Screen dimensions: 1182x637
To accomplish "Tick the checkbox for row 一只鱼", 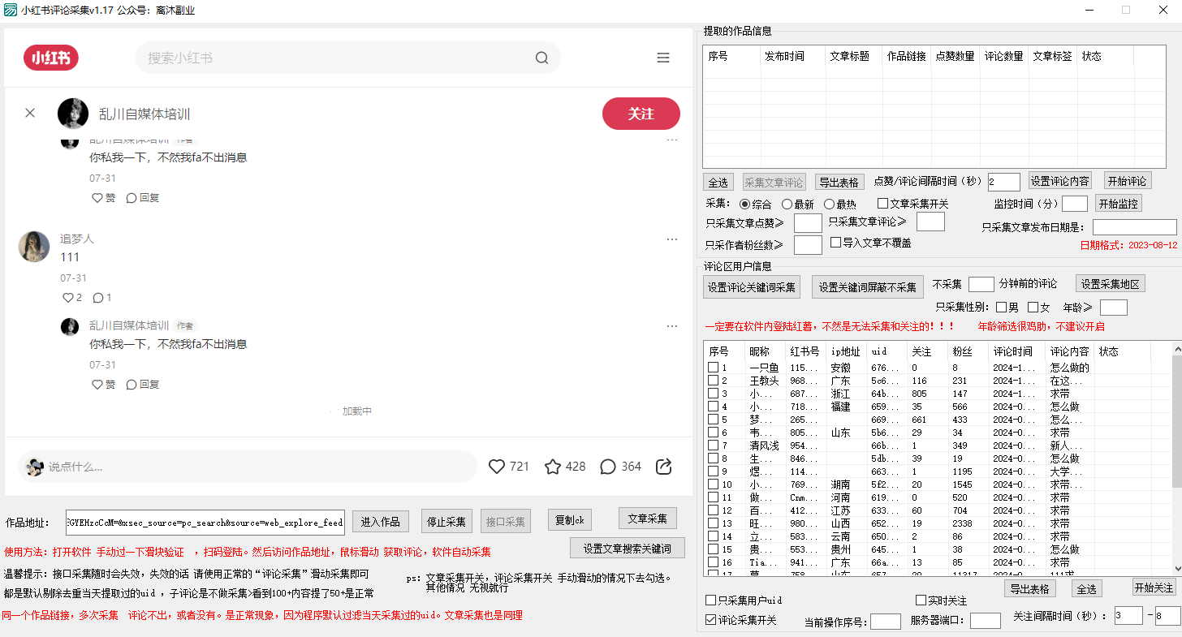I will pos(713,368).
